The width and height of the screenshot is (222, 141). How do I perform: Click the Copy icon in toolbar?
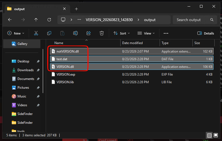click(49, 33)
